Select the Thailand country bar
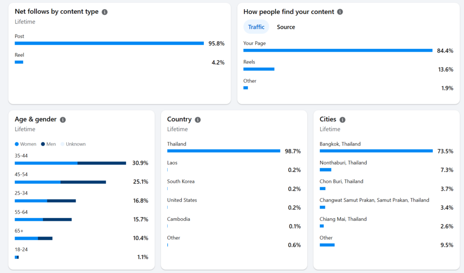Image resolution: width=464 pixels, height=273 pixels. (224, 151)
